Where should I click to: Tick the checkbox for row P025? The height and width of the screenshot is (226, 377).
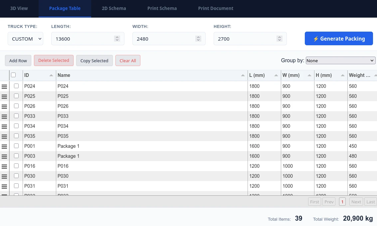coord(16,96)
